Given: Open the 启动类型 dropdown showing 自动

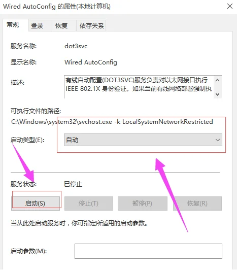Looking at the screenshot, I should 143,140.
